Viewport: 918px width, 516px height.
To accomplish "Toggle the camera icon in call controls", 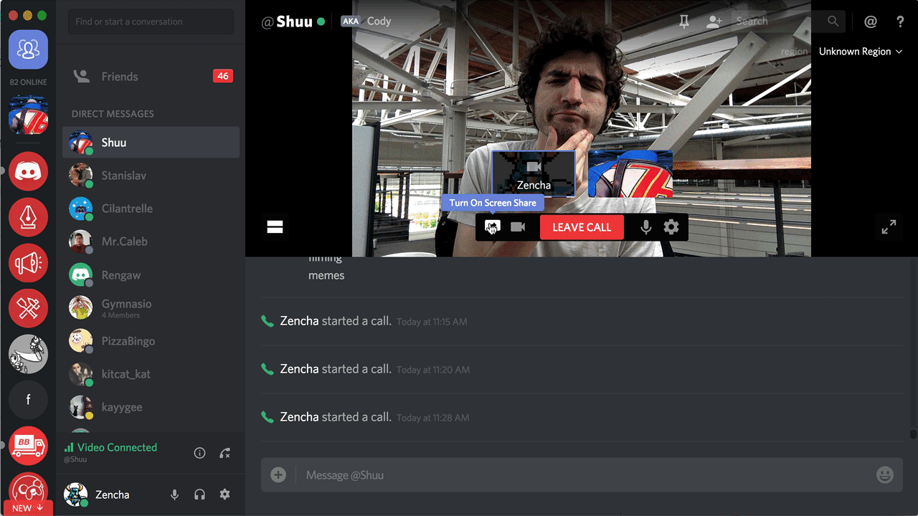I will click(518, 227).
